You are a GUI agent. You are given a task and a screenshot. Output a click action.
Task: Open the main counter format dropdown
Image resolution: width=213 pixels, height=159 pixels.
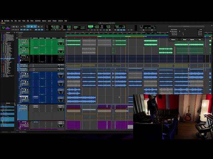click(x=59, y=26)
